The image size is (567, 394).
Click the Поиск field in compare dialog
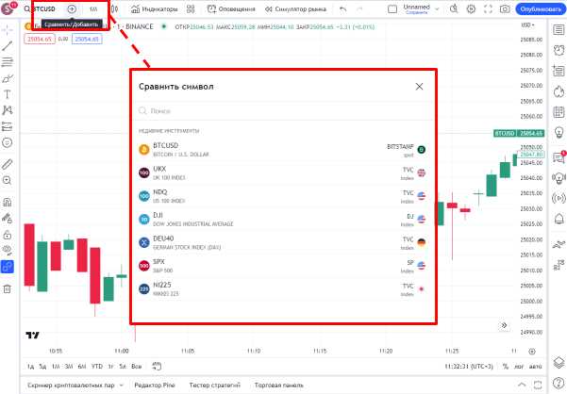[x=285, y=111]
